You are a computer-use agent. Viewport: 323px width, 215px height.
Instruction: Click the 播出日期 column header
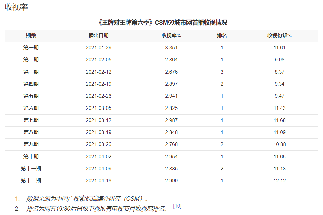click(x=98, y=36)
